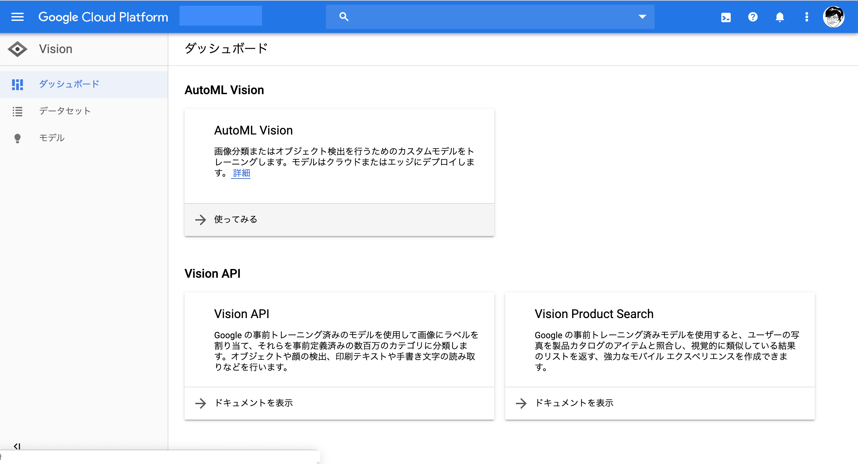Open the project selector in header
This screenshot has width=858, height=464.
pos(221,16)
